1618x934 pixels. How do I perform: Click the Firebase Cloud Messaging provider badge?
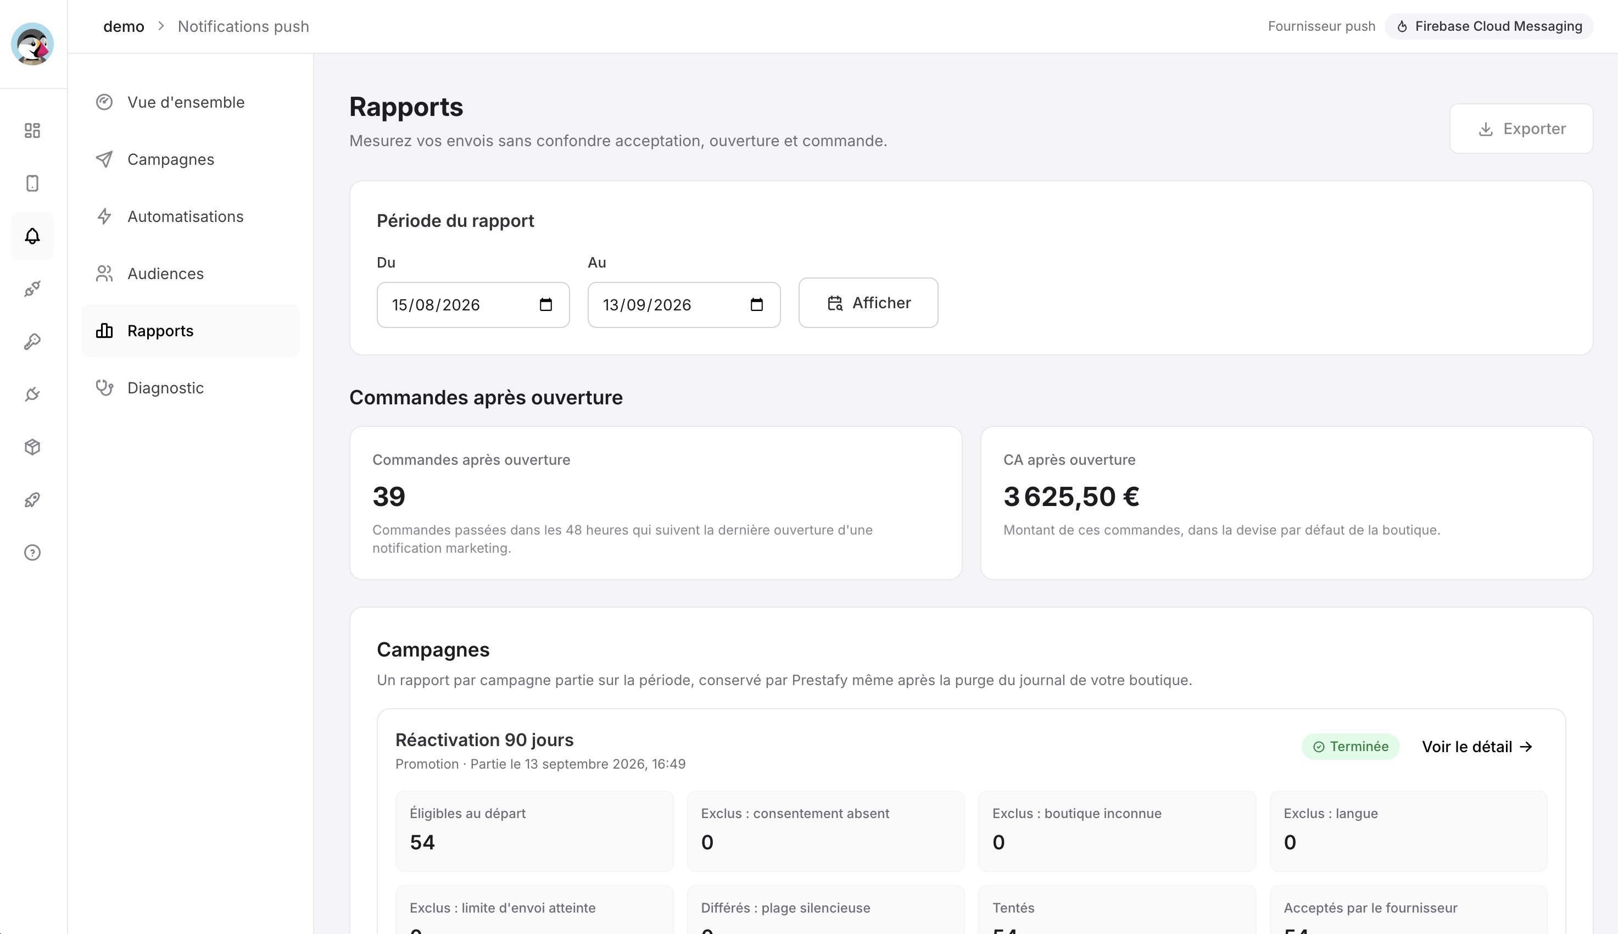(1489, 26)
